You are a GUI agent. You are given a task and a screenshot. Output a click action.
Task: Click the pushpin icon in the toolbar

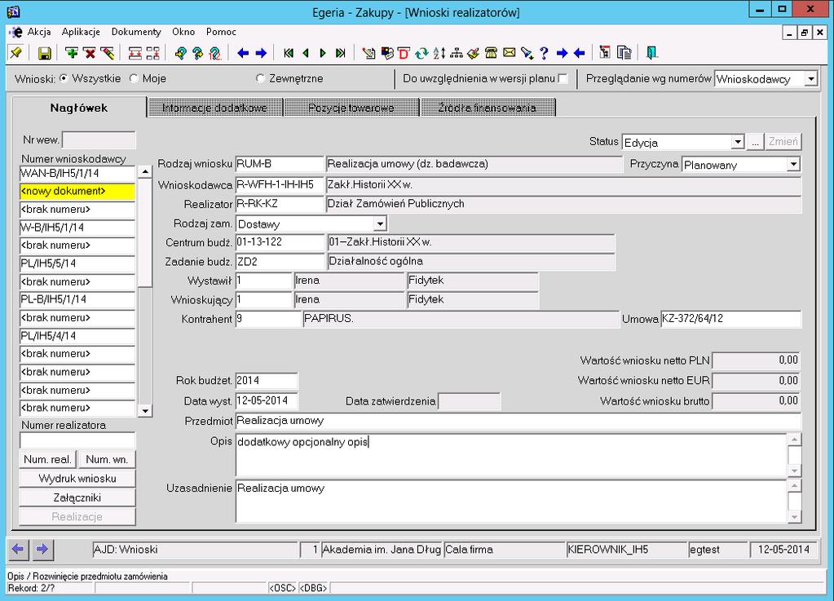16,53
